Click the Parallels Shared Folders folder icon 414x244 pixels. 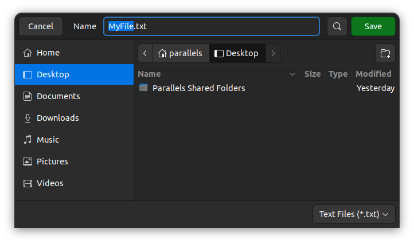coord(143,88)
